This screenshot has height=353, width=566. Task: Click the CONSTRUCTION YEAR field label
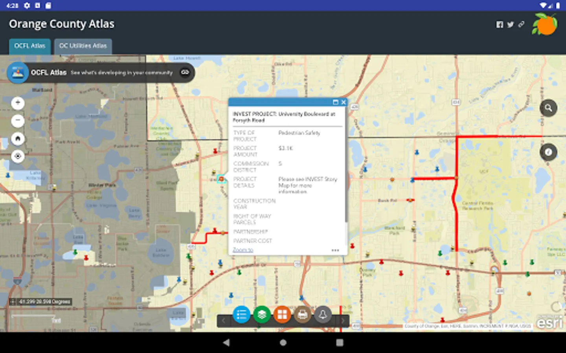[254, 204]
